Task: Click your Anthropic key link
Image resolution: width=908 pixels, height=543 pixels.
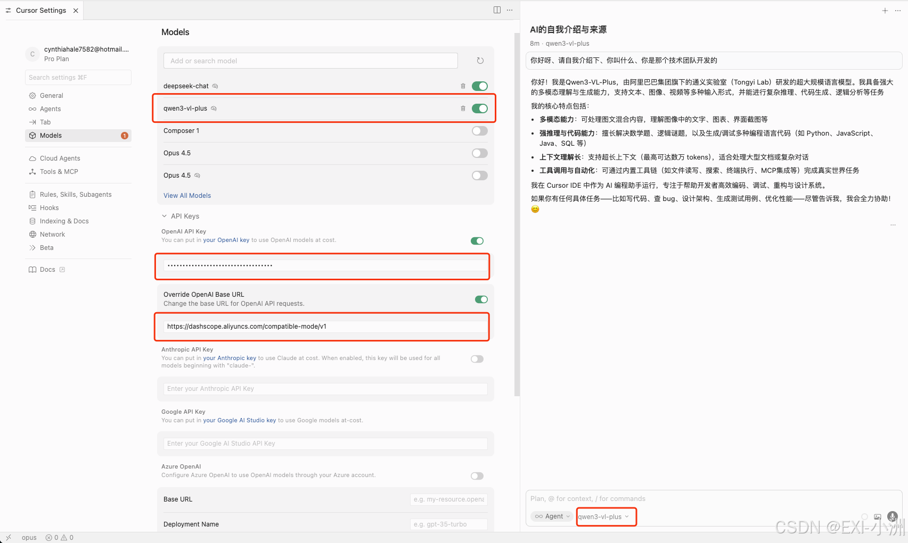Action: coord(230,358)
